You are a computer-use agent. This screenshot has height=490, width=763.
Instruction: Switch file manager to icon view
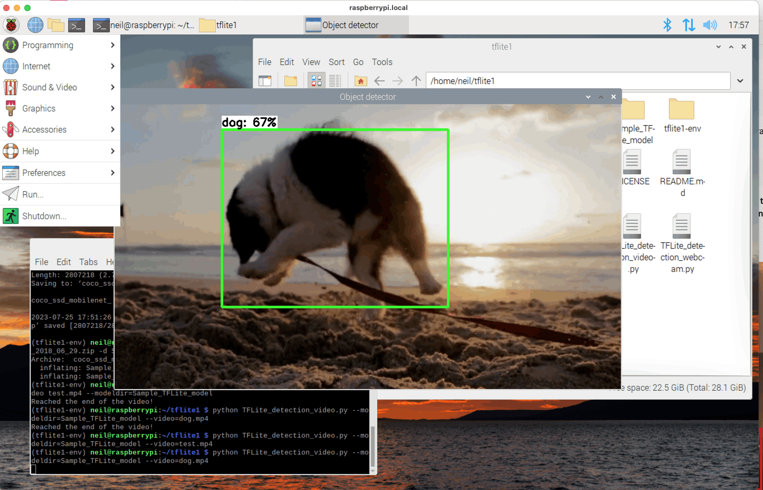pos(317,81)
